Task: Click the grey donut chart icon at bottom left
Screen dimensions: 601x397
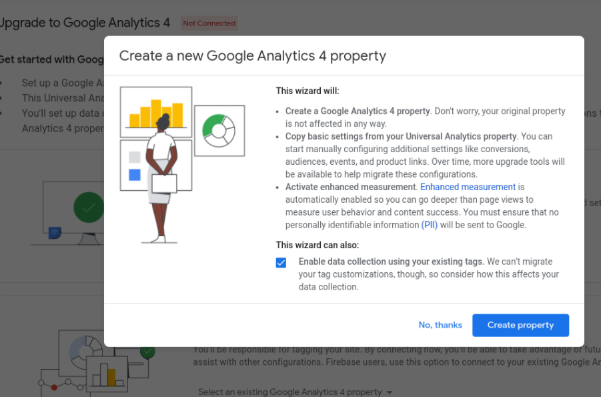Action: (x=86, y=352)
